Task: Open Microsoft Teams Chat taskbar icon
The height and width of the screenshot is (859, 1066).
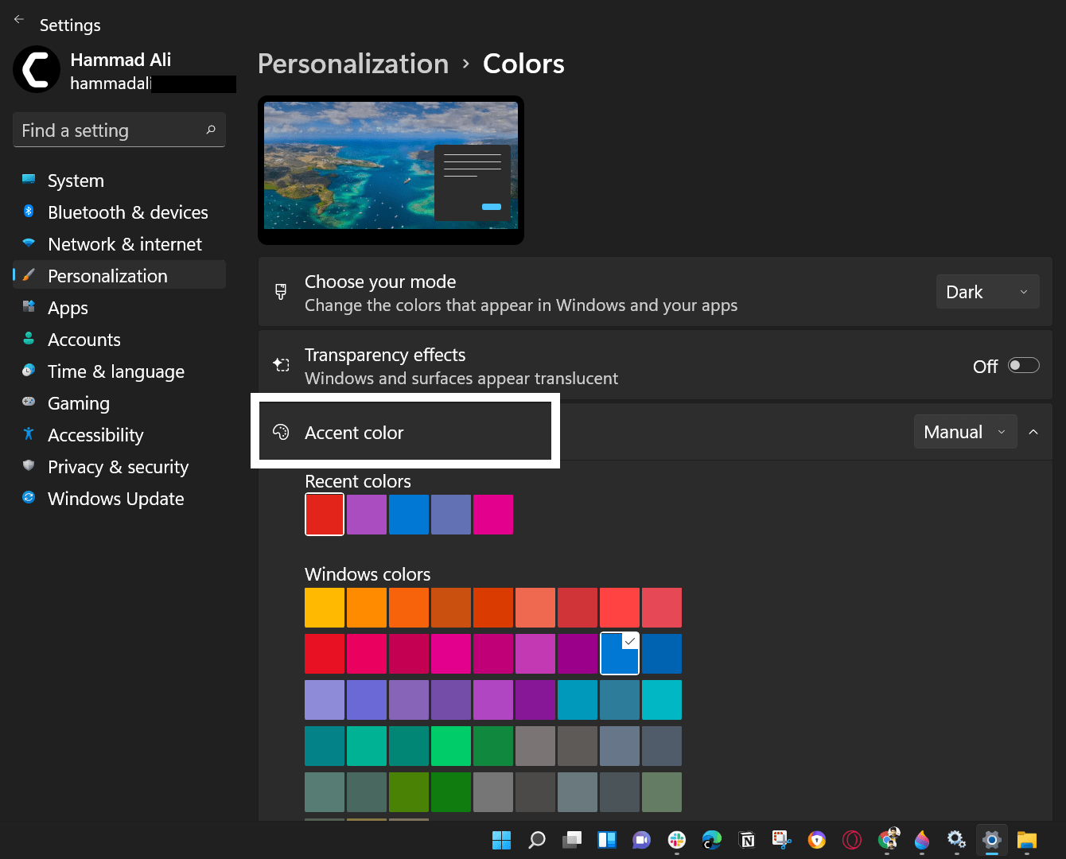Action: (x=641, y=840)
